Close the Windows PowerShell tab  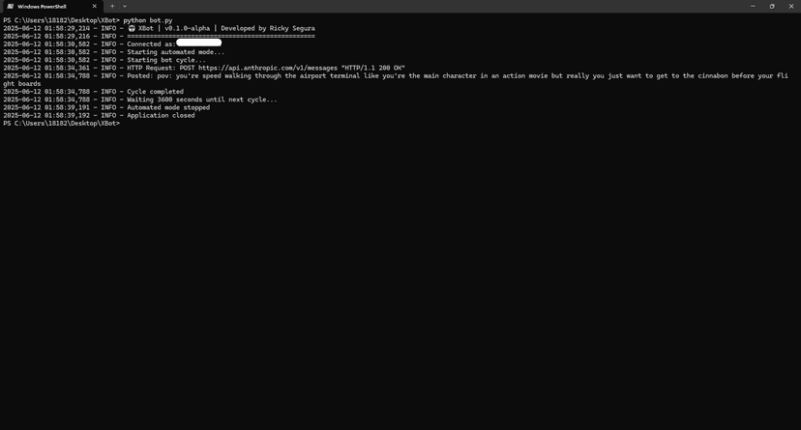point(95,7)
